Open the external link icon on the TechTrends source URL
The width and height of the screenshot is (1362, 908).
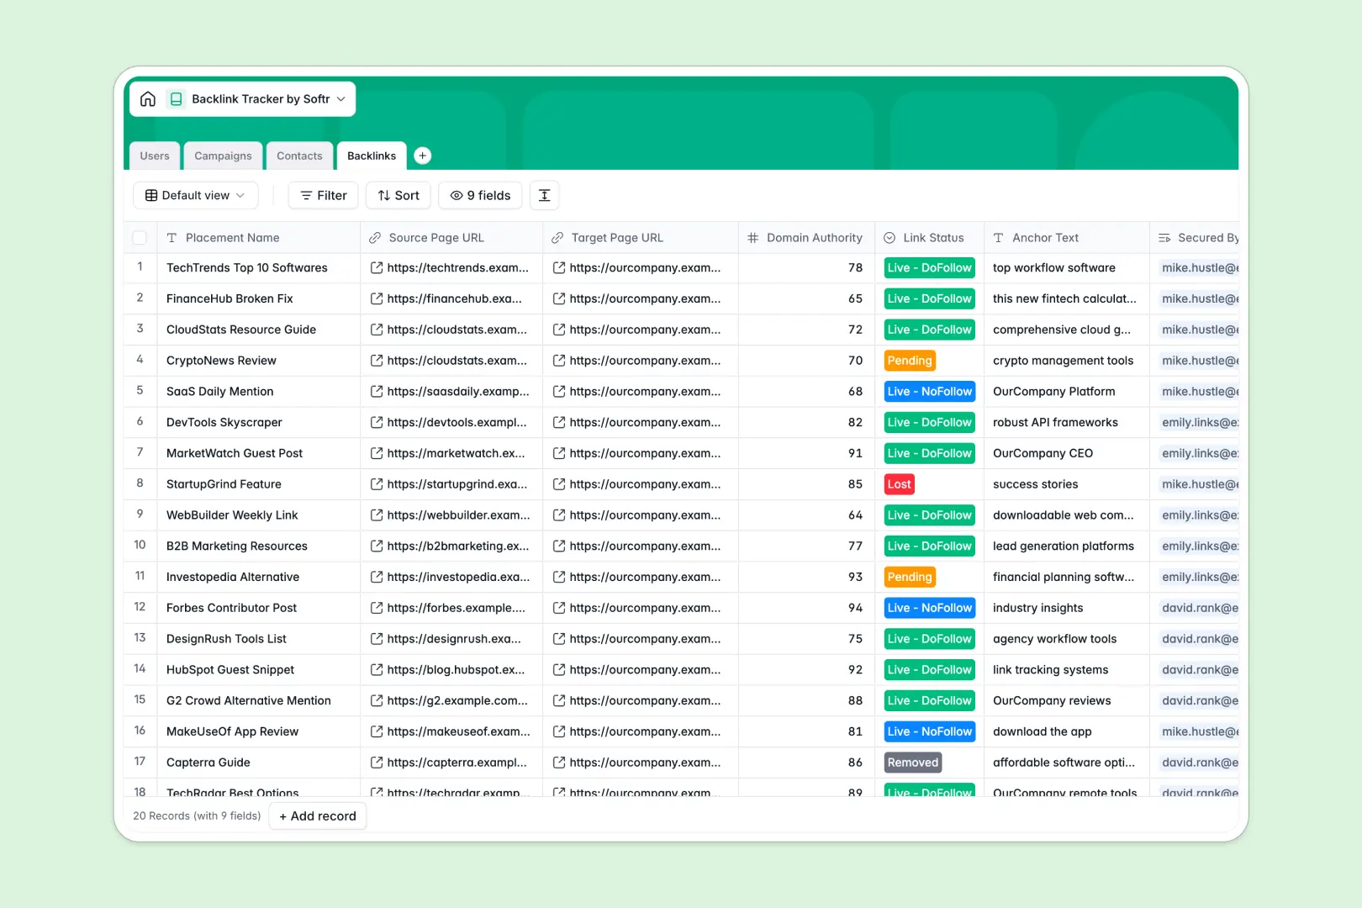(376, 267)
